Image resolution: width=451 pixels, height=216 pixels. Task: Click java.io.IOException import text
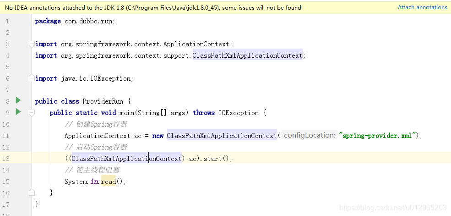pos(96,78)
